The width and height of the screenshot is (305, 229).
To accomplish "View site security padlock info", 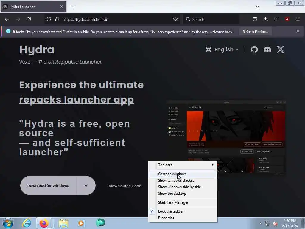I will tap(57, 19).
